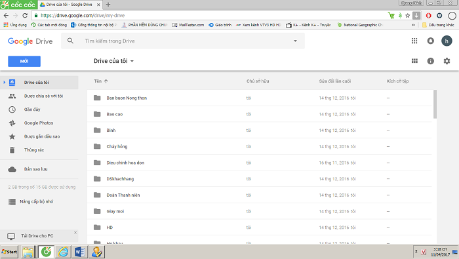Select the Bao cao folder icon
Viewport: 459px width, 259px height.
click(97, 114)
